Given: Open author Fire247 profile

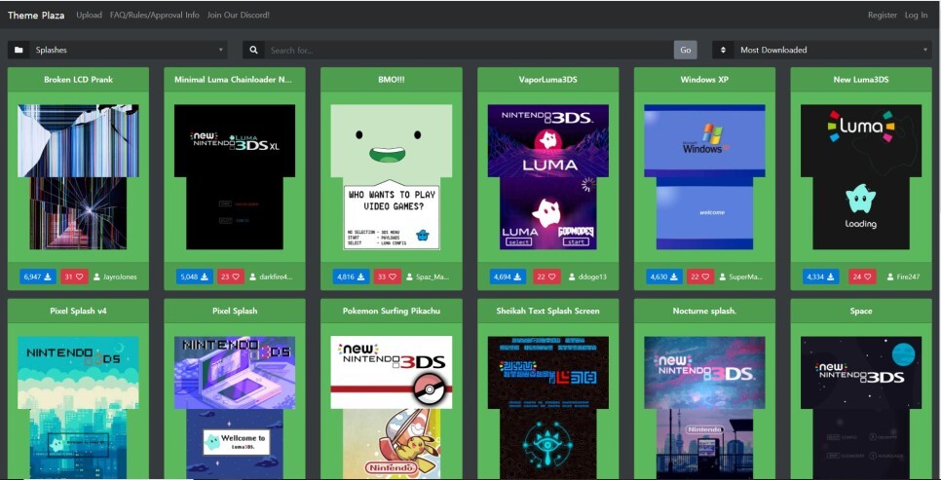Looking at the screenshot, I should [903, 277].
